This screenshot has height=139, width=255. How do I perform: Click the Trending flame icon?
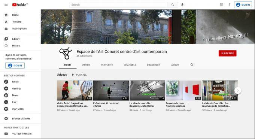point(6,22)
